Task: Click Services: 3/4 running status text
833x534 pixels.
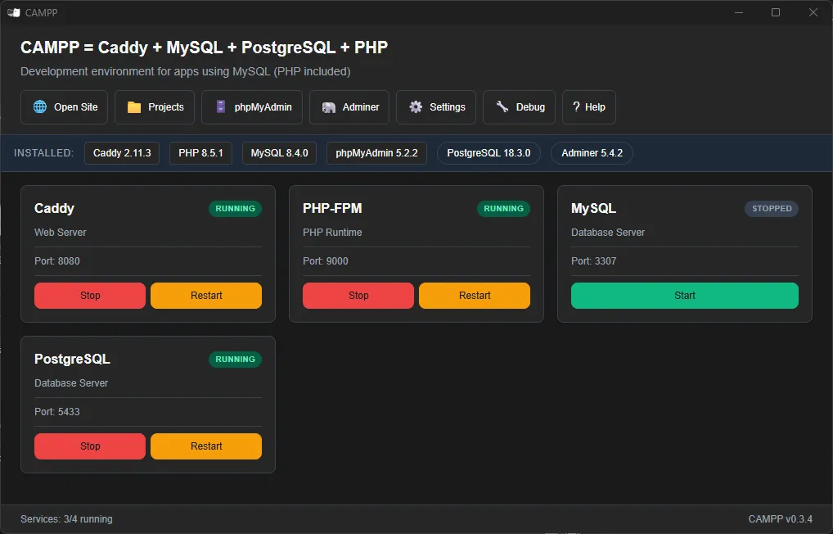Action: pyautogui.click(x=66, y=519)
